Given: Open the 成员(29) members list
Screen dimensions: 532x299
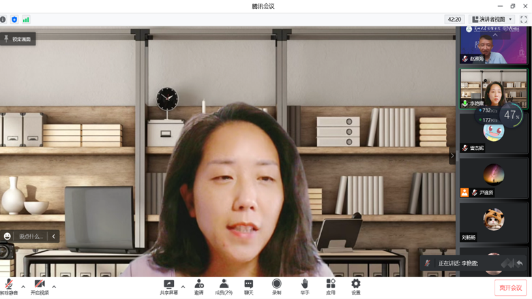Looking at the screenshot, I should [223, 287].
